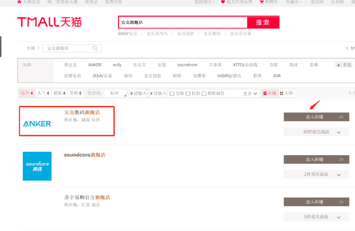Filter by brand ANKER
This screenshot has height=231, width=355.
[x=95, y=65]
